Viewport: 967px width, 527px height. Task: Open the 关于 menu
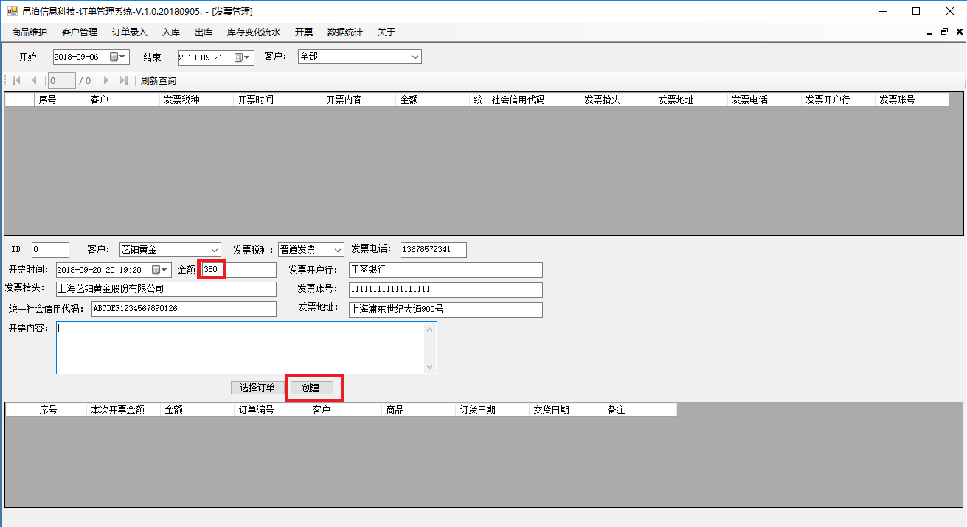point(387,32)
